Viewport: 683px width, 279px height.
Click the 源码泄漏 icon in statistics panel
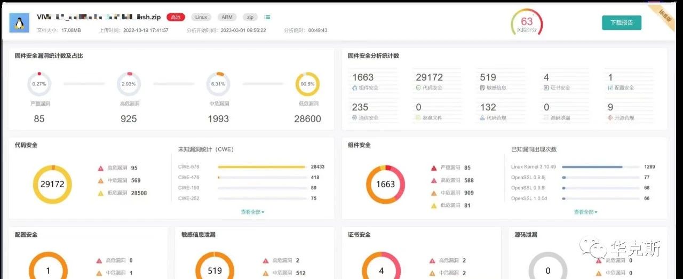pyautogui.click(x=546, y=118)
